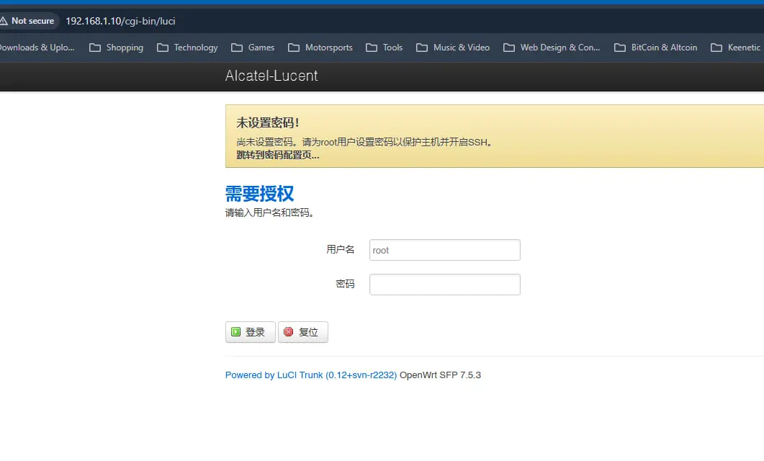The image size is (764, 461).
Task: Open the Keenetic bookmark folder
Action: pos(736,48)
